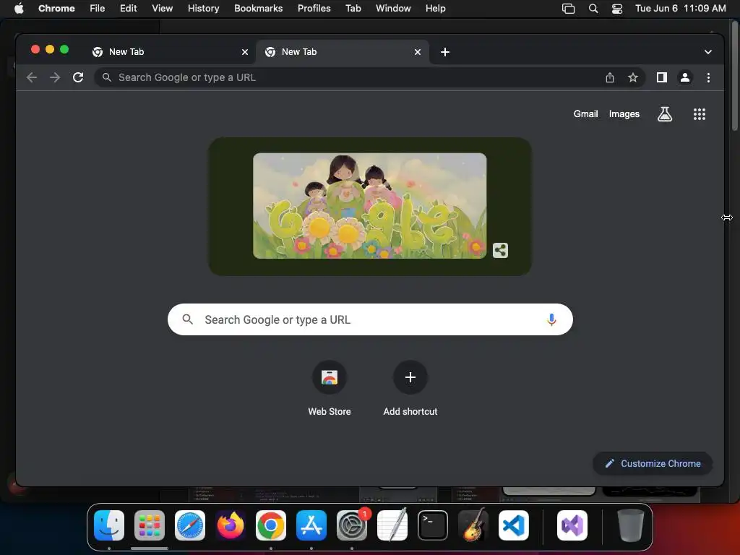Open the Bookmarks menu

[x=258, y=9]
